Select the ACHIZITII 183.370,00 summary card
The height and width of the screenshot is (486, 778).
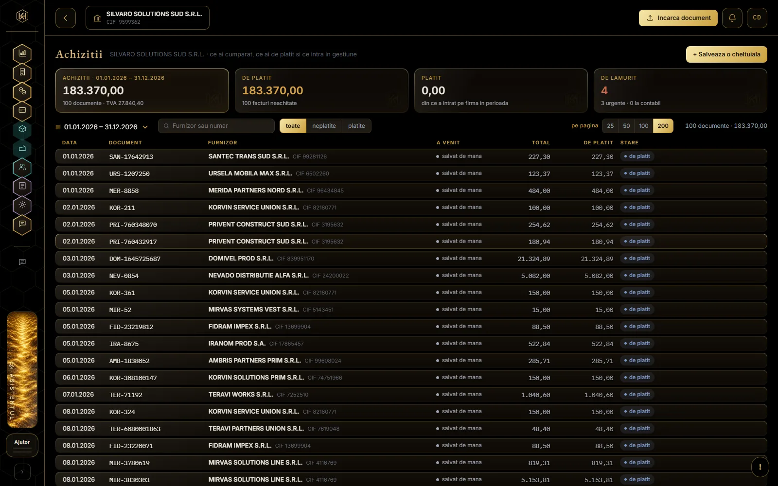click(x=142, y=90)
